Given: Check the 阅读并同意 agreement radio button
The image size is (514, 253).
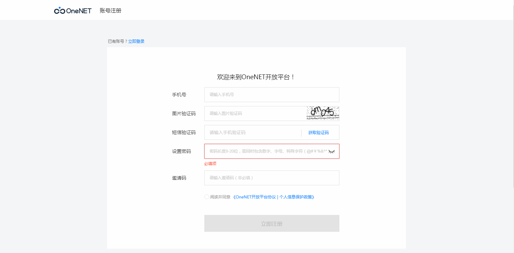Looking at the screenshot, I should pos(207,197).
